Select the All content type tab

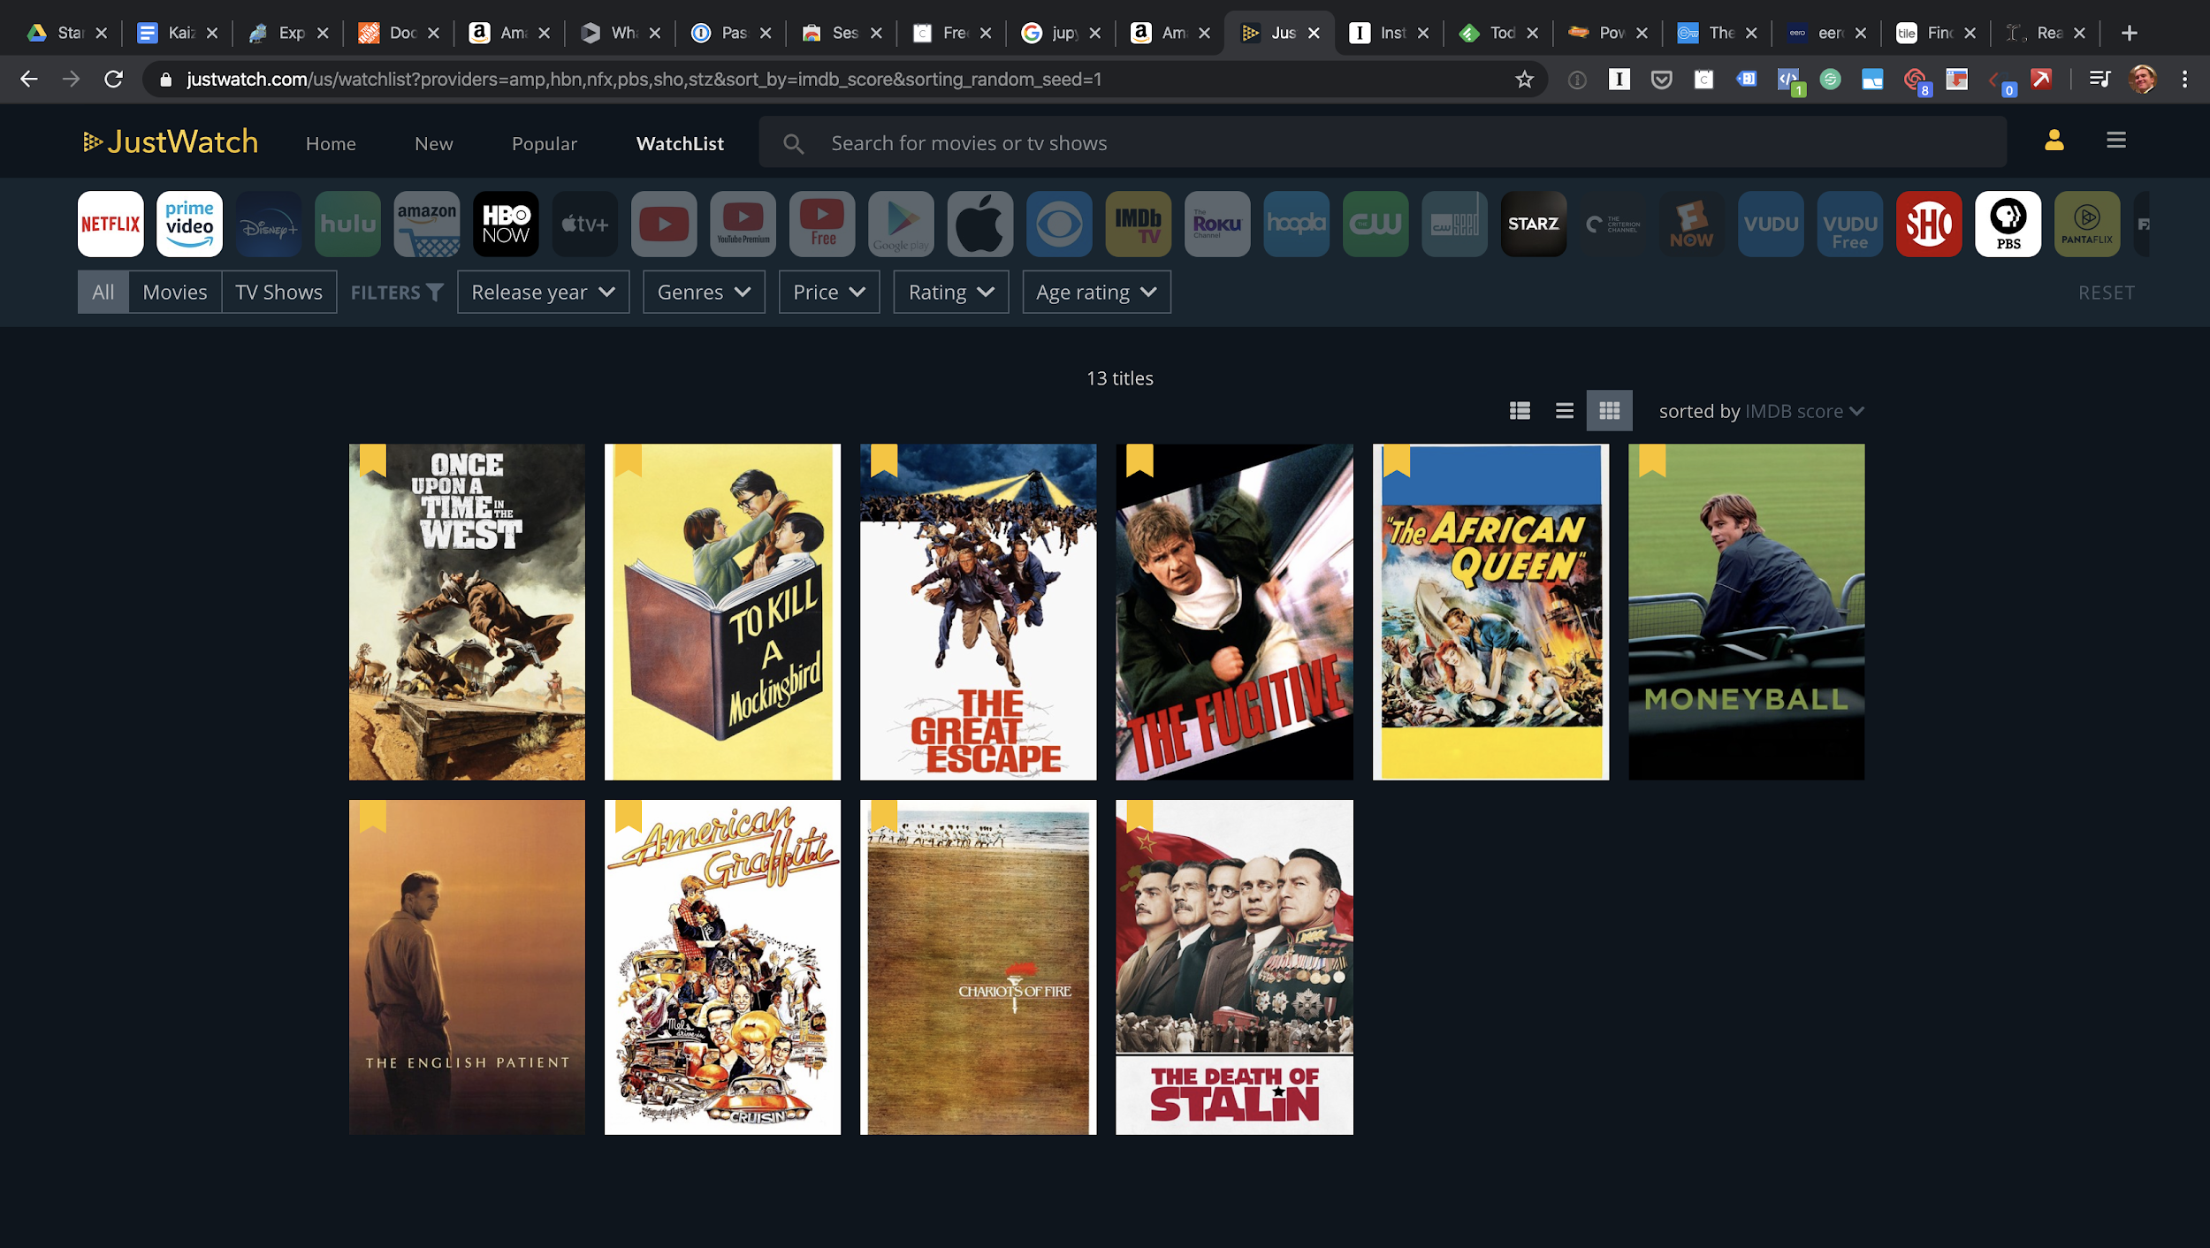pyautogui.click(x=103, y=292)
